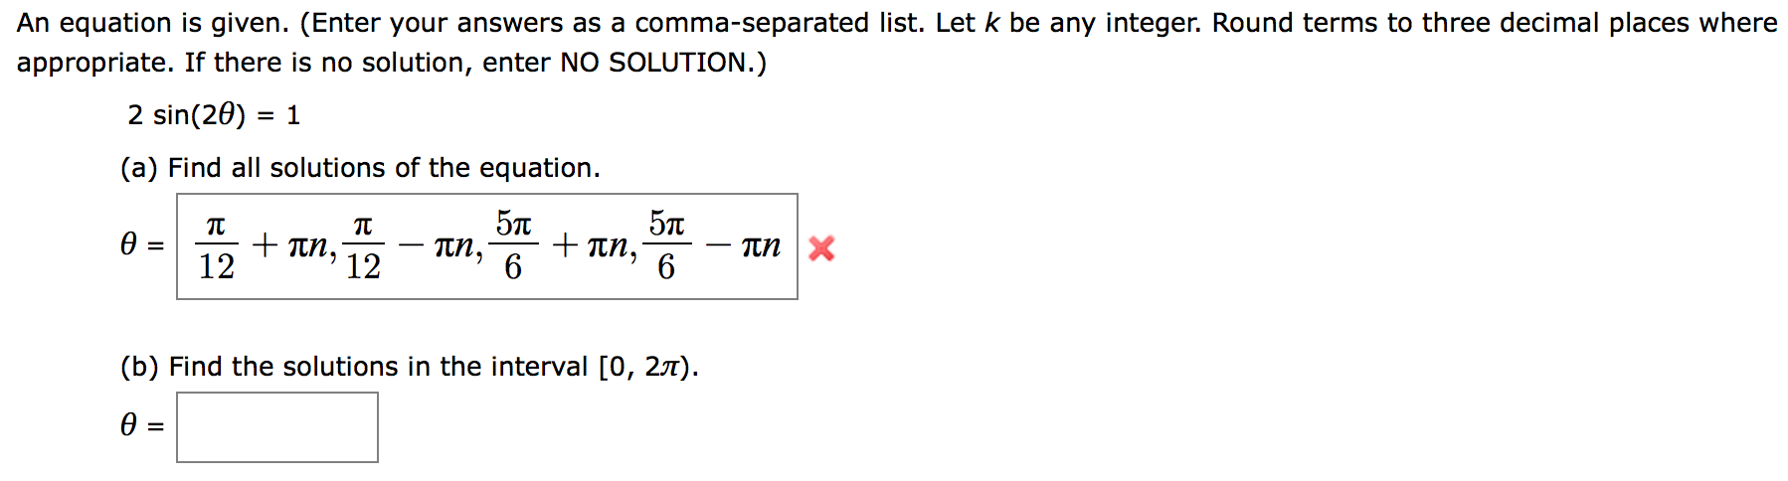Click the first term π/12 + πn
1788x481 pixels.
[263, 246]
